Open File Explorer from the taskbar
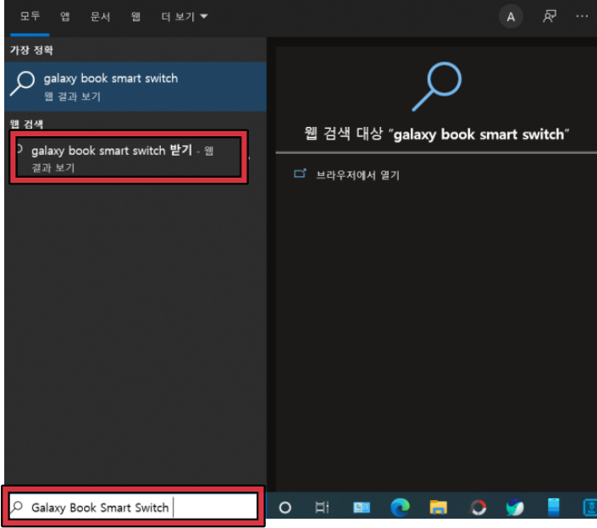 pyautogui.click(x=439, y=507)
